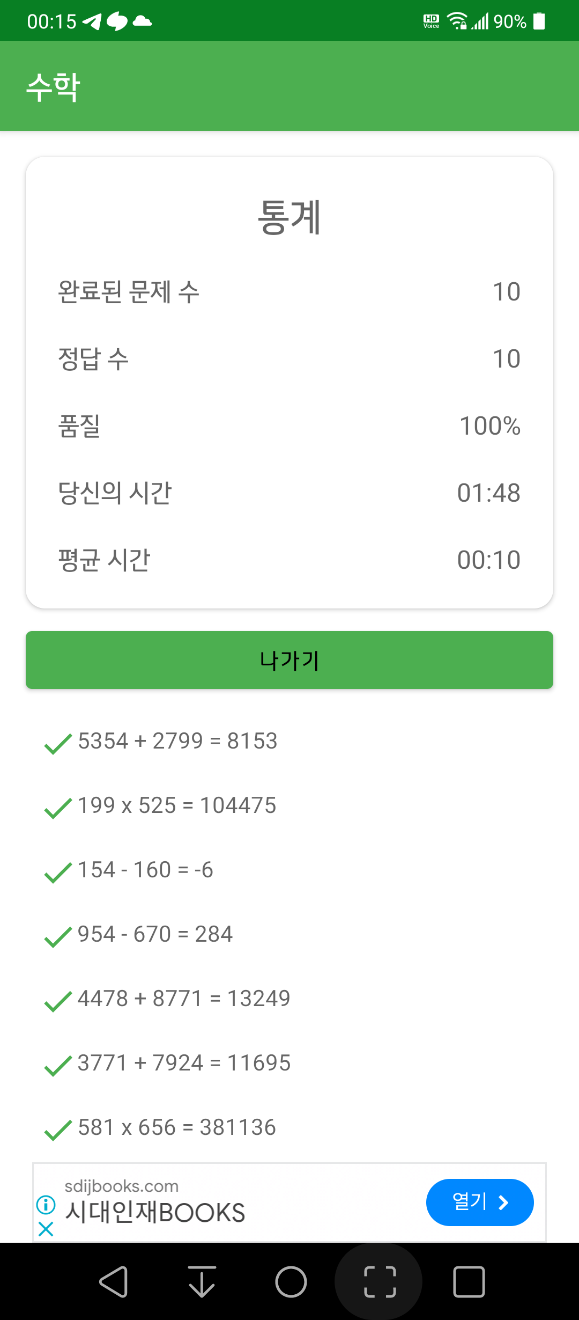Click the ad info icon
Image resolution: width=579 pixels, height=1320 pixels.
coord(46,1205)
